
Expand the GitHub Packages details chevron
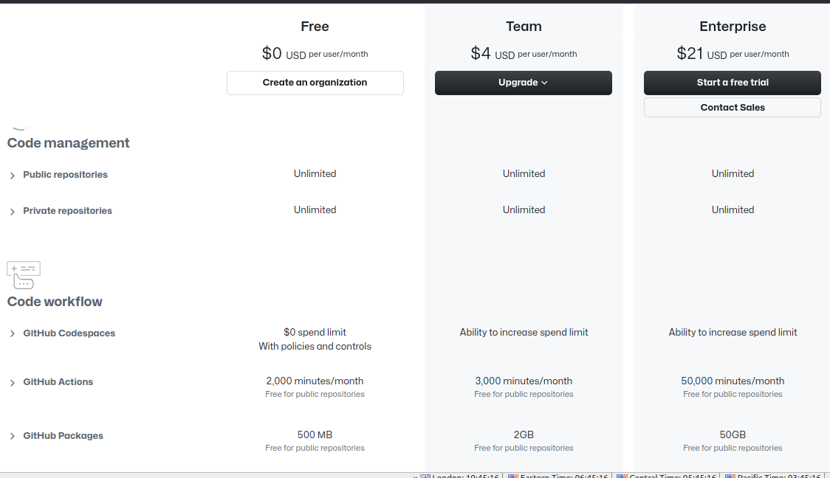coord(12,436)
